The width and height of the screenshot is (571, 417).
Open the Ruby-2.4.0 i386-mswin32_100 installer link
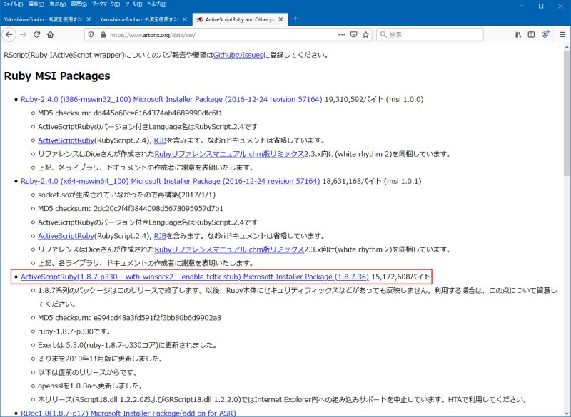[171, 99]
